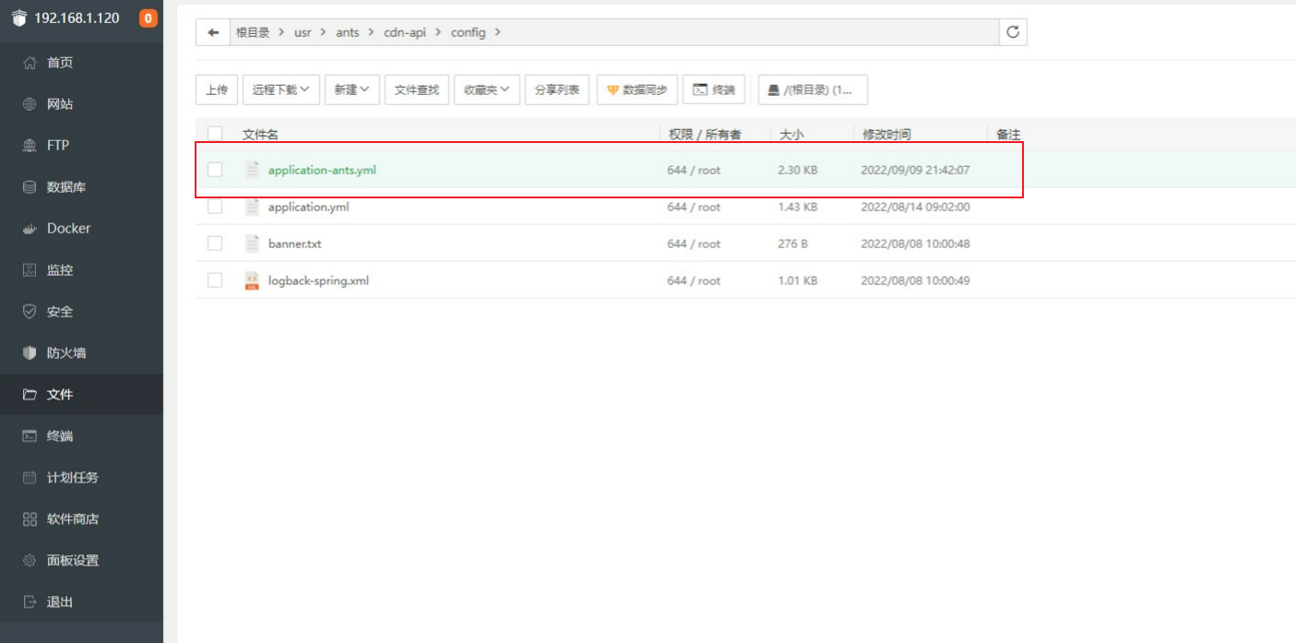Open the disk 根目录 selector
The height and width of the screenshot is (643, 1296).
tap(813, 89)
